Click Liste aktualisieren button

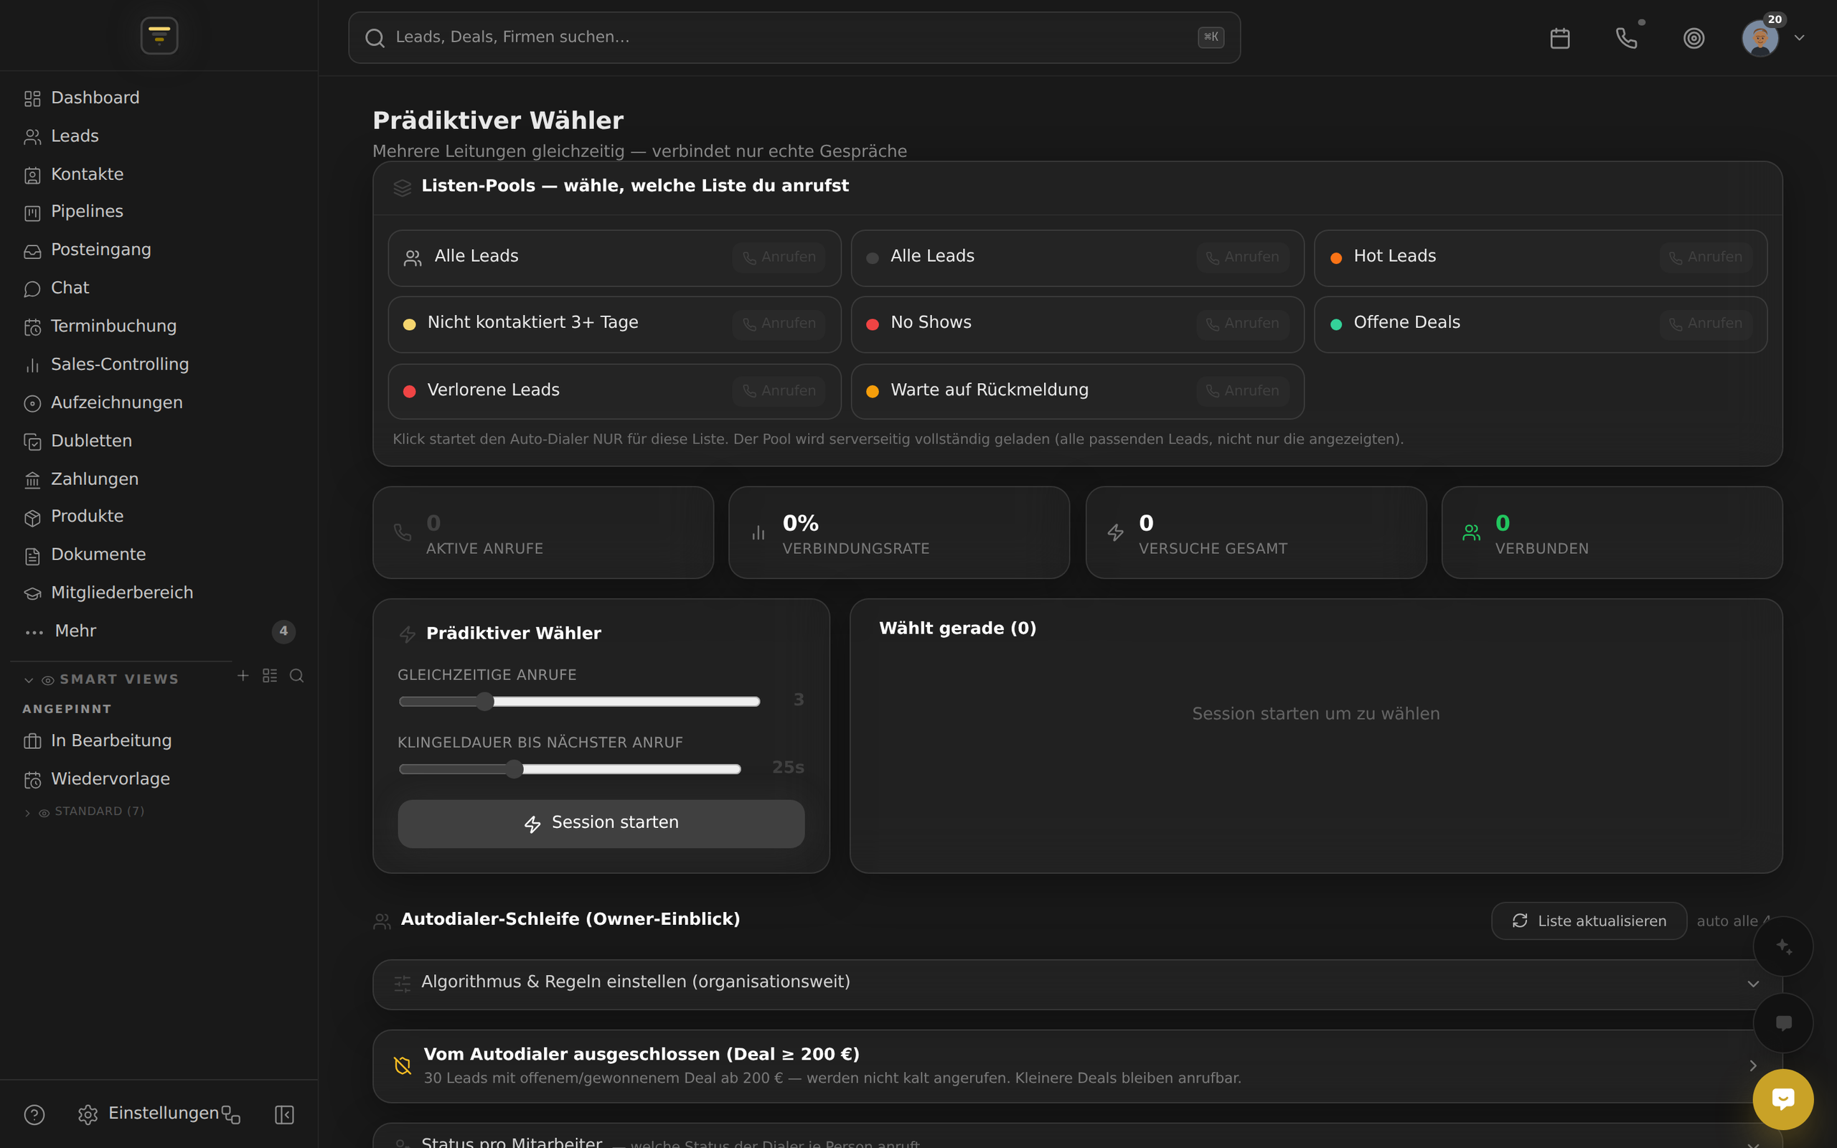point(1589,921)
